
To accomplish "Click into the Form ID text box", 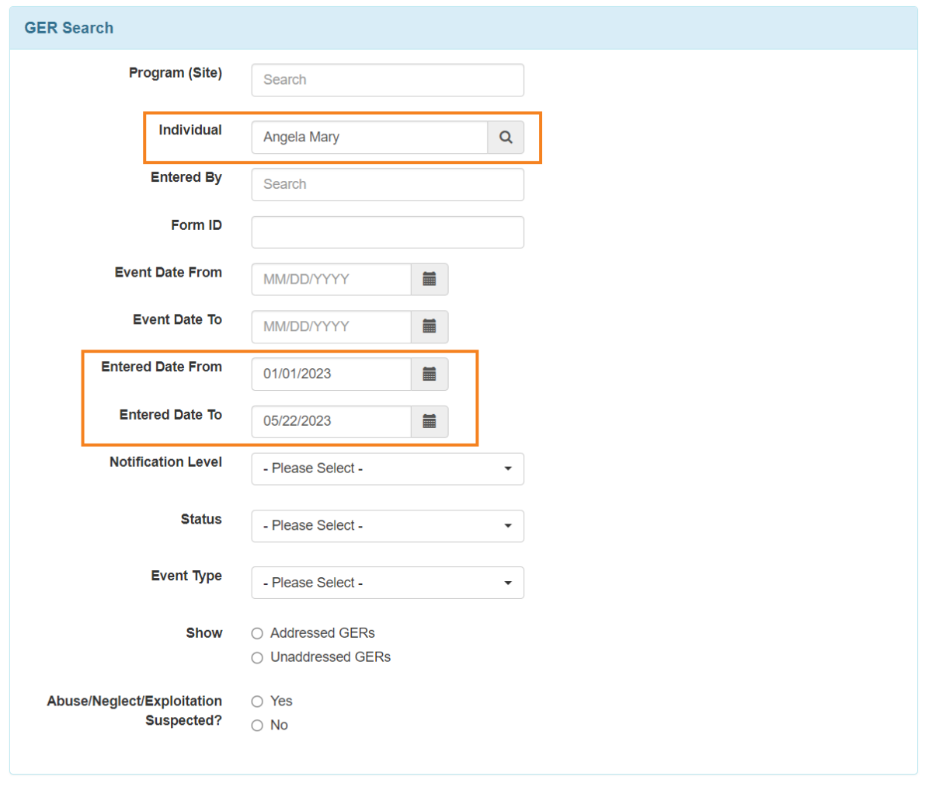I will (387, 232).
